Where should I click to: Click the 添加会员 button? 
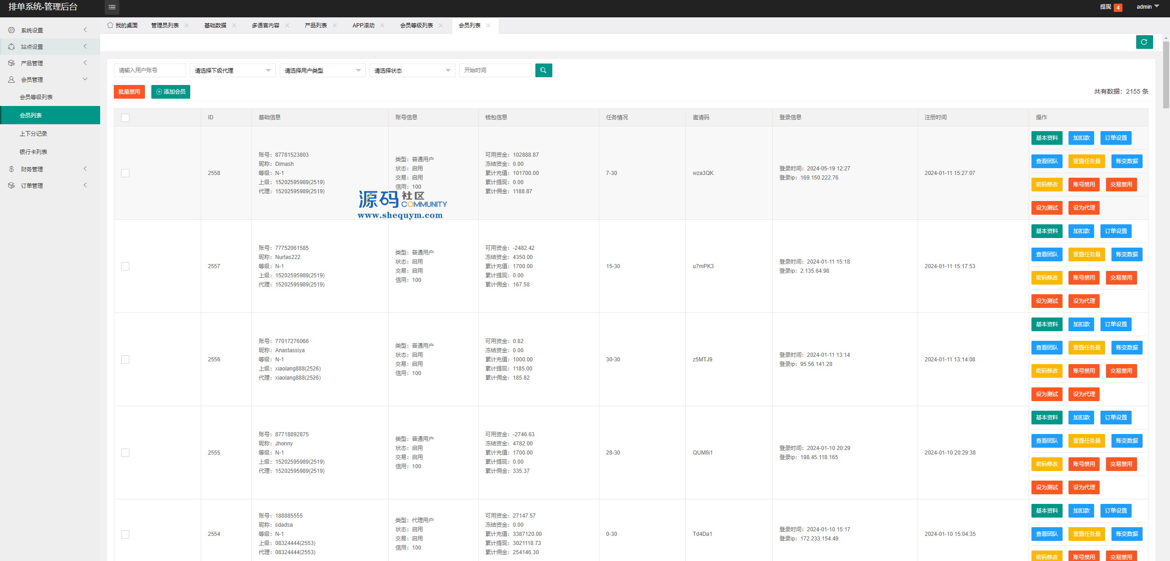point(171,92)
